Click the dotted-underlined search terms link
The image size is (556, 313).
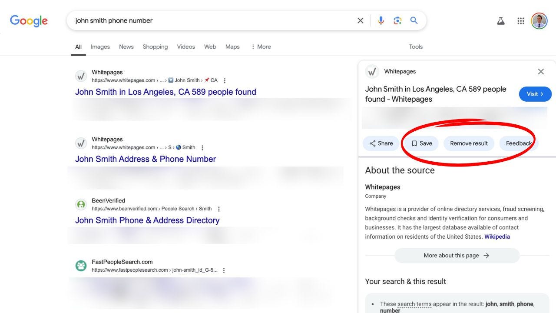point(414,304)
